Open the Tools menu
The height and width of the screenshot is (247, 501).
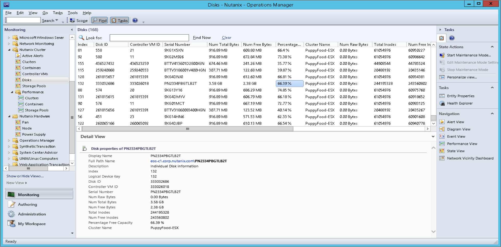73,13
